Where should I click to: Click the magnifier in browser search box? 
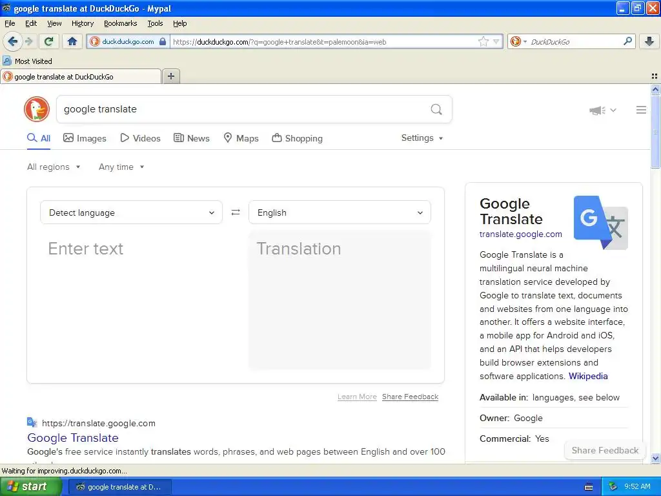click(x=627, y=41)
